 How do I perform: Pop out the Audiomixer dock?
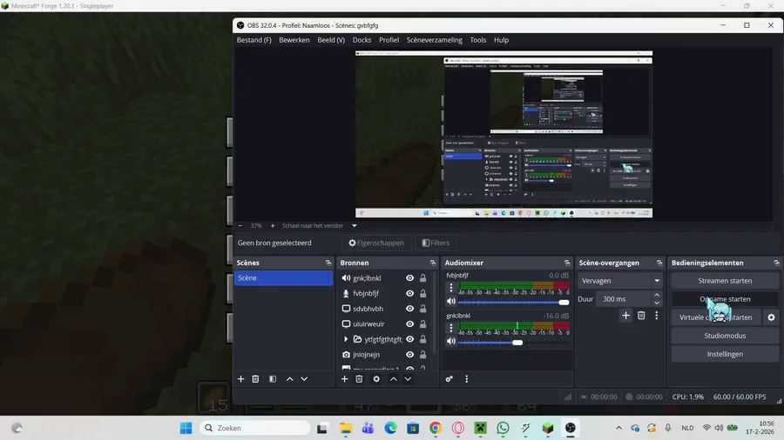(567, 263)
